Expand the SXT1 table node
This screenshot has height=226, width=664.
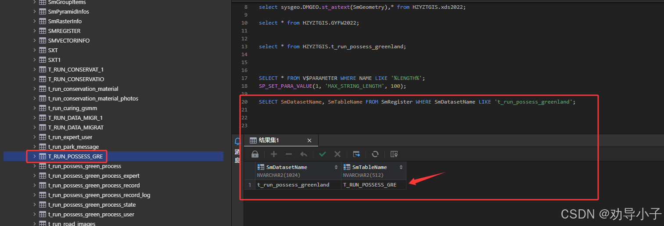tap(35, 60)
